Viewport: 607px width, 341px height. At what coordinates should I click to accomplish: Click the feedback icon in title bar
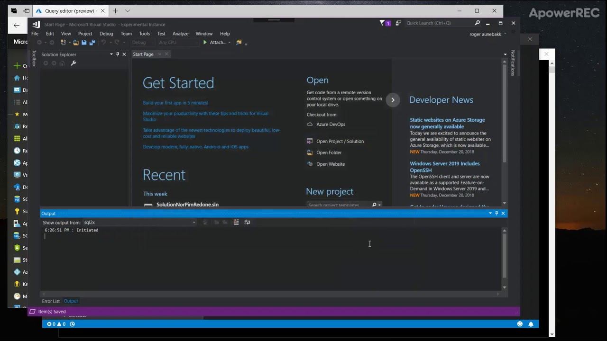[398, 23]
